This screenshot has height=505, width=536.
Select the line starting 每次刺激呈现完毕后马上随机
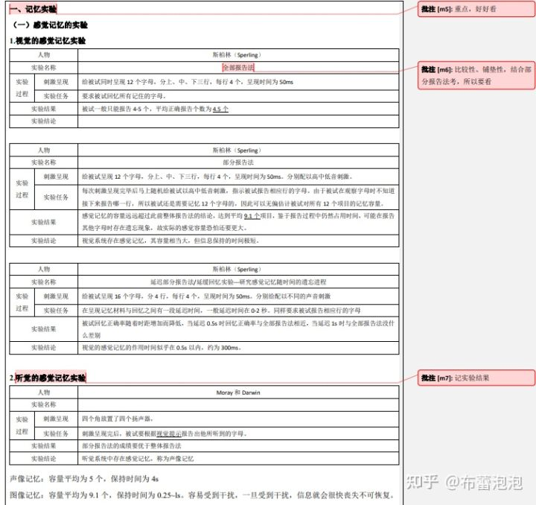(238, 191)
